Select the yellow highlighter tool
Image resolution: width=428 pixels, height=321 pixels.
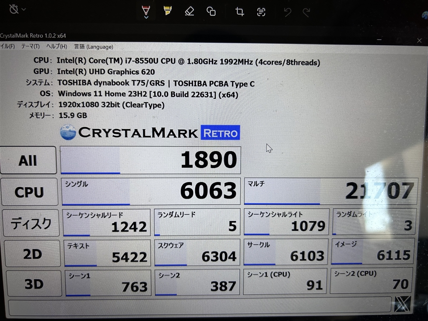coord(167,11)
